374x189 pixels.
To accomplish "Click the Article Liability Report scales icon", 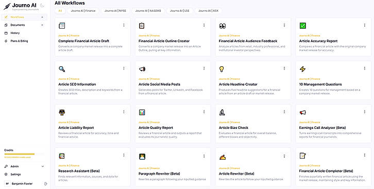I will [x=62, y=112].
